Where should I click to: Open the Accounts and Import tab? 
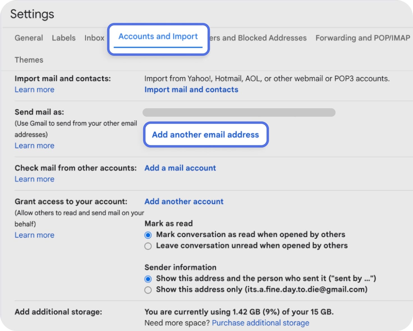158,36
